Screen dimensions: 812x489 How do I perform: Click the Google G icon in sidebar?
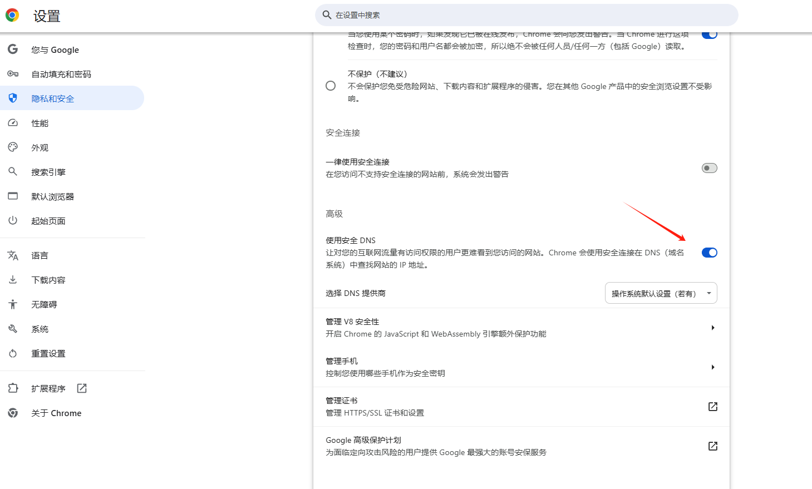[x=13, y=50]
